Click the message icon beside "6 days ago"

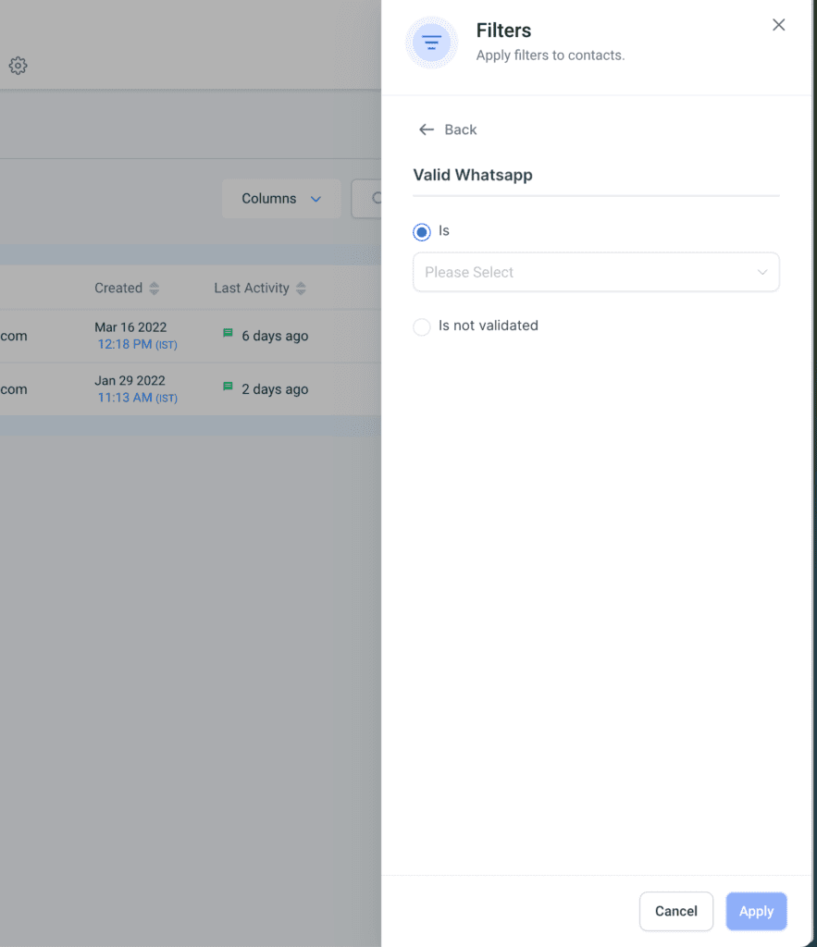228,333
